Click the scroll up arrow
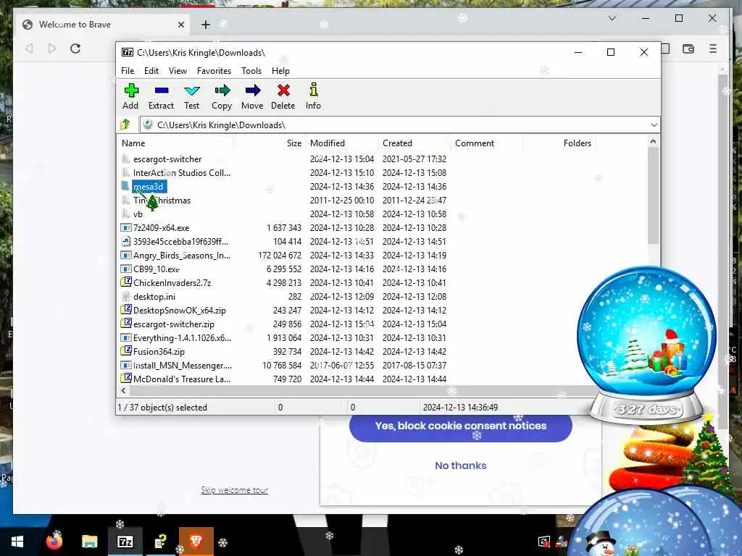Screen dimensions: 742x556 653,141
